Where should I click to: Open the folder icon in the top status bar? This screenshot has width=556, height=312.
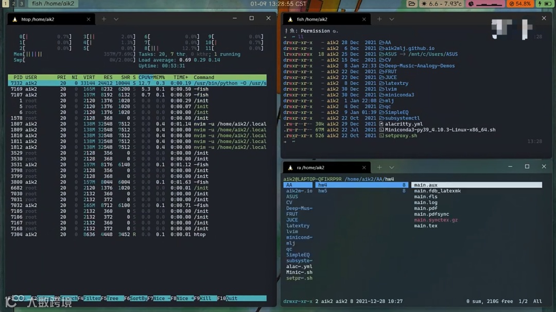click(411, 4)
